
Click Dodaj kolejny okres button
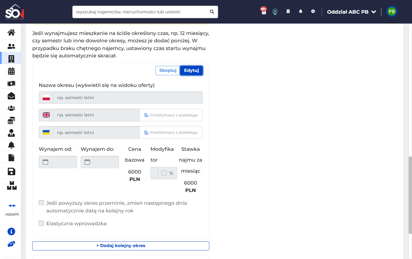pos(121,246)
